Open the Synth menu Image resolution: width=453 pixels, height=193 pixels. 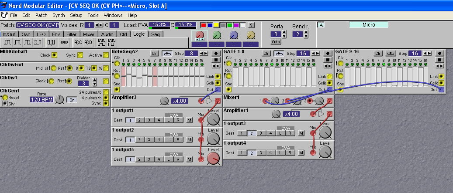click(x=59, y=15)
